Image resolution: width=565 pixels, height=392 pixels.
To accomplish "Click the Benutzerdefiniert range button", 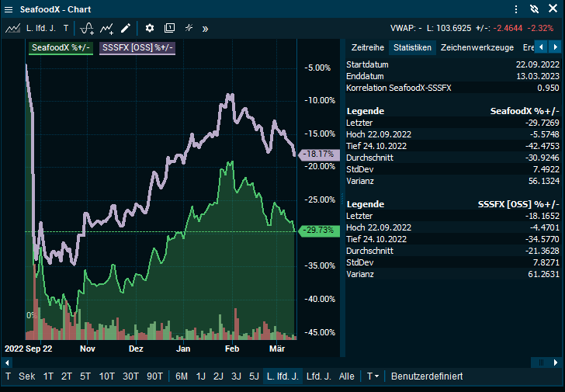I will tap(427, 376).
